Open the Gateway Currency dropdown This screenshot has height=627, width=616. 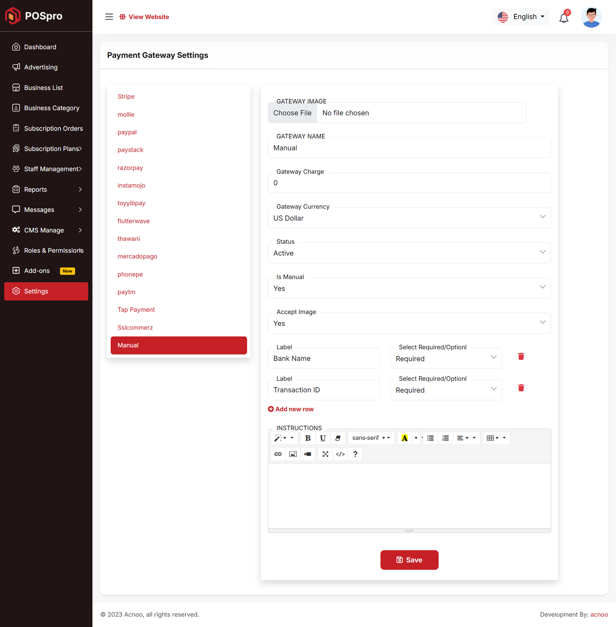tap(409, 218)
